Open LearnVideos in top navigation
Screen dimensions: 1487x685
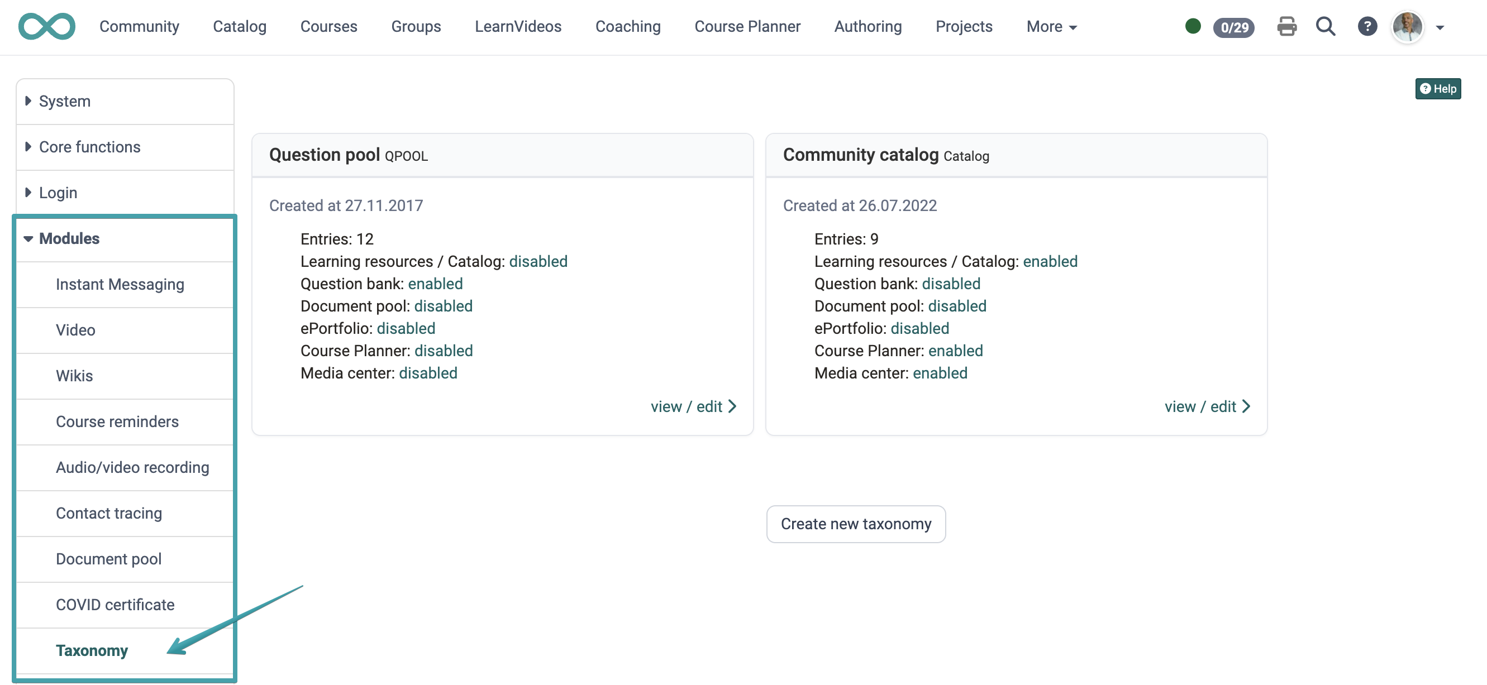click(518, 27)
